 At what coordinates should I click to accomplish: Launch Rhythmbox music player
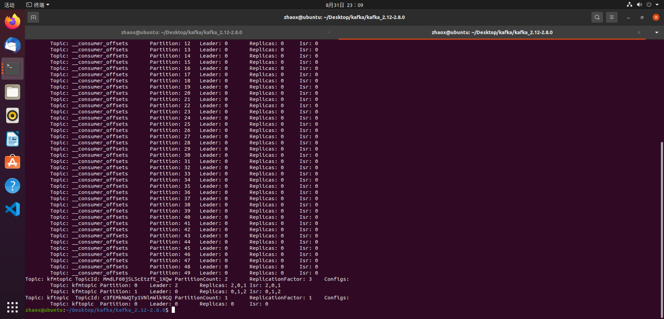(x=12, y=116)
